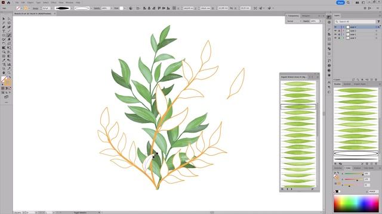Unlock Layer 3 via lock icon
Viewport: 382px width, 214px height.
tap(339, 31)
